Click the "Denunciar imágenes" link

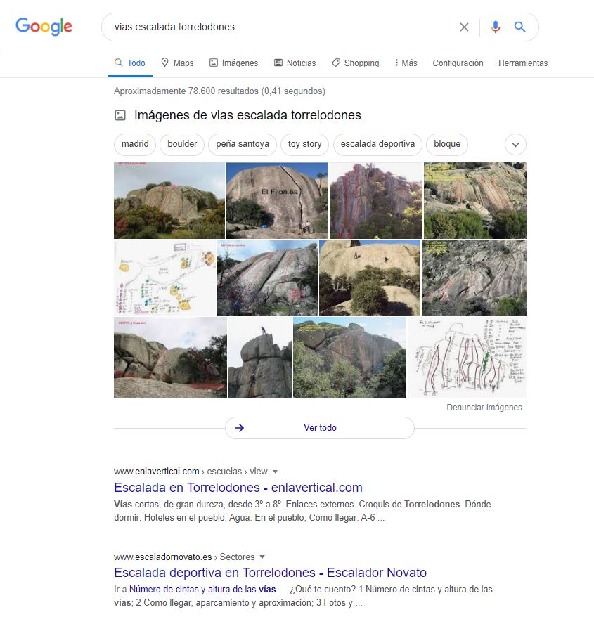pyautogui.click(x=484, y=408)
